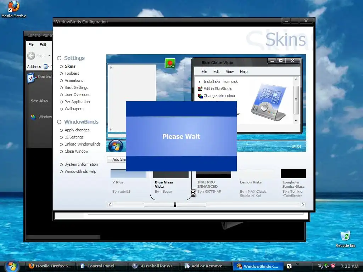Click the green arrow tray icon

[326, 266]
